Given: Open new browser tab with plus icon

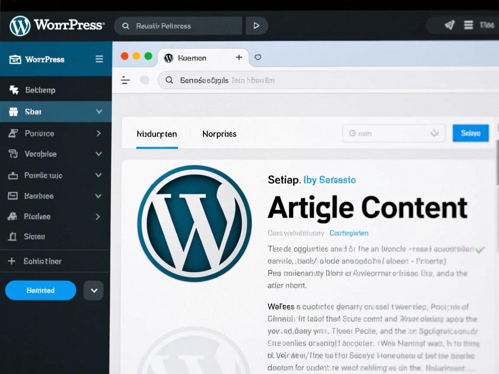Looking at the screenshot, I should [x=239, y=57].
